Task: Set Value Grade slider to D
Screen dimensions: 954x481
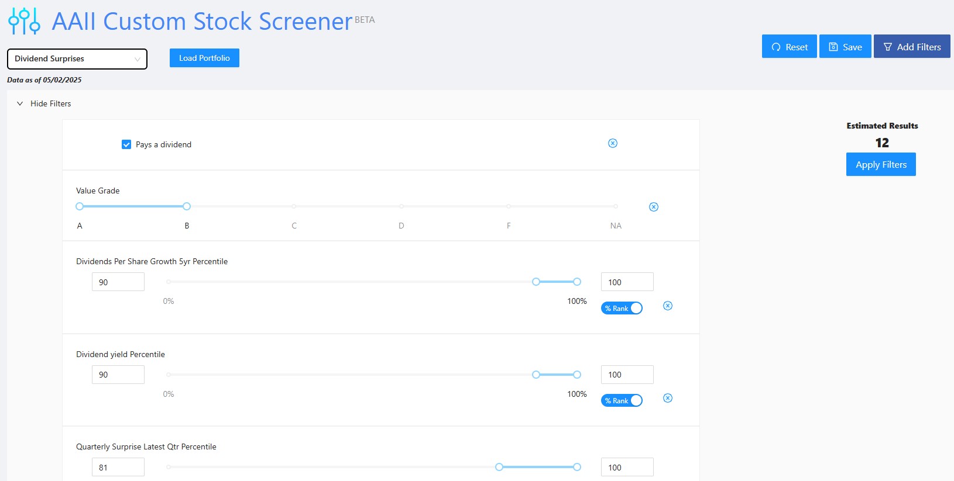Action: click(401, 206)
